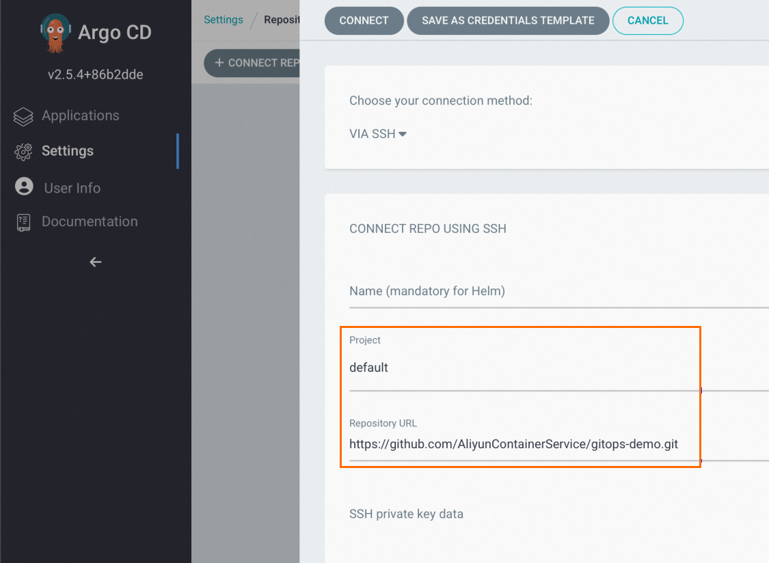The width and height of the screenshot is (769, 563).
Task: Click the Settings gear icon
Action: point(23,152)
